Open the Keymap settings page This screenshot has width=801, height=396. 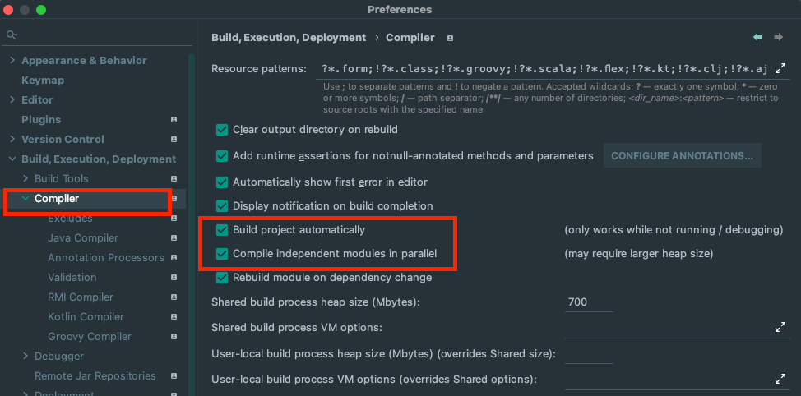[x=43, y=80]
